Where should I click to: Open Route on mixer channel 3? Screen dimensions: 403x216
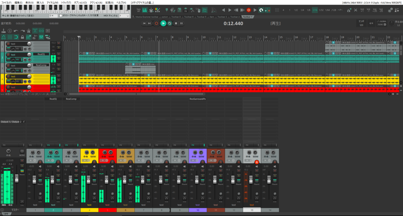click(76, 181)
